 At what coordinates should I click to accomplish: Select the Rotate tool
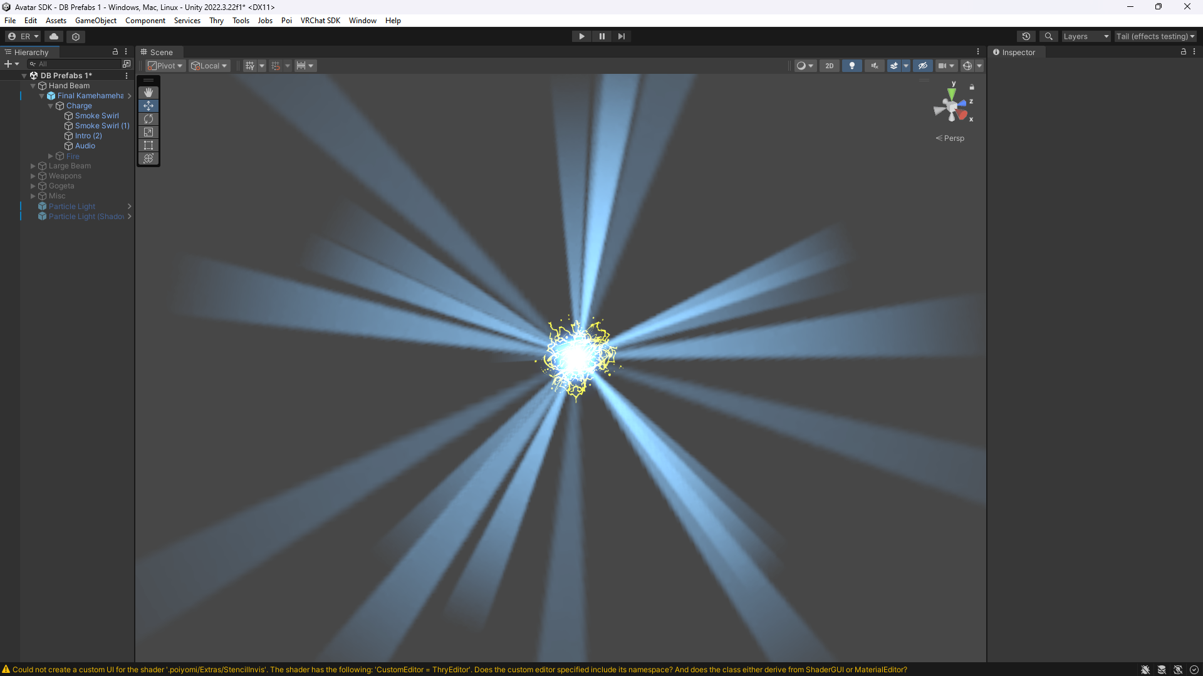[148, 119]
